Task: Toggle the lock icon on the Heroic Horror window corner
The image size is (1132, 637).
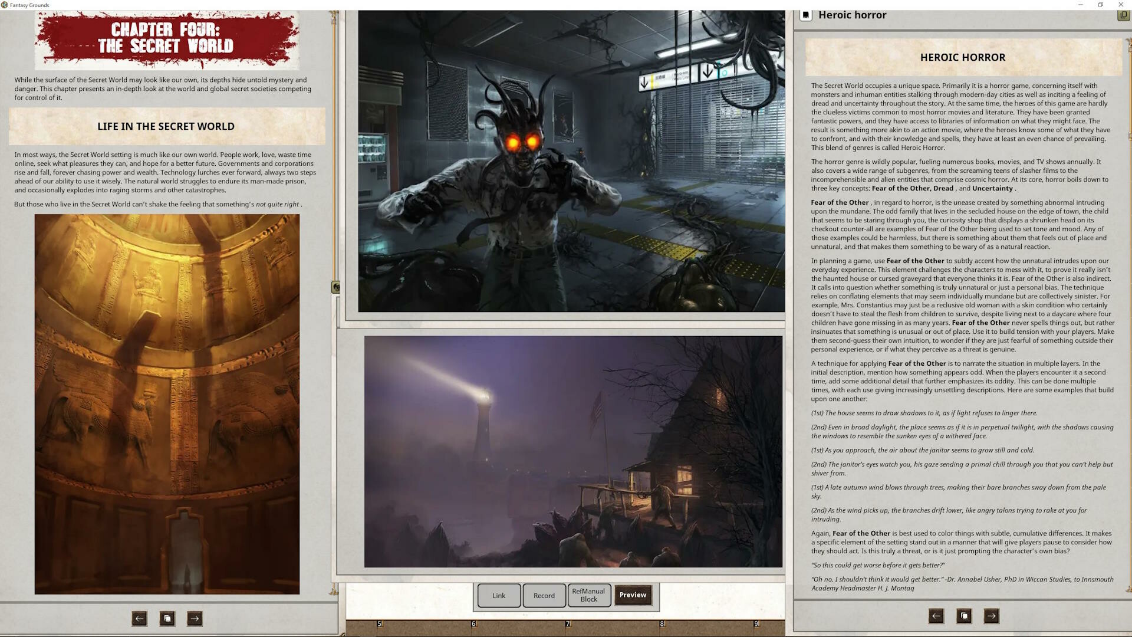Action: (x=1123, y=15)
